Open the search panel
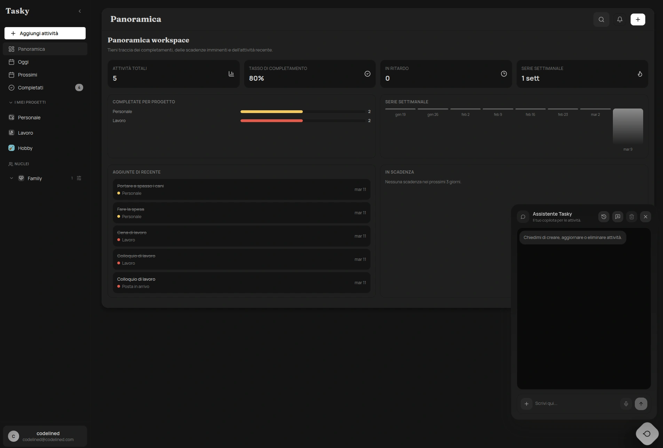This screenshot has height=448, width=663. click(601, 19)
